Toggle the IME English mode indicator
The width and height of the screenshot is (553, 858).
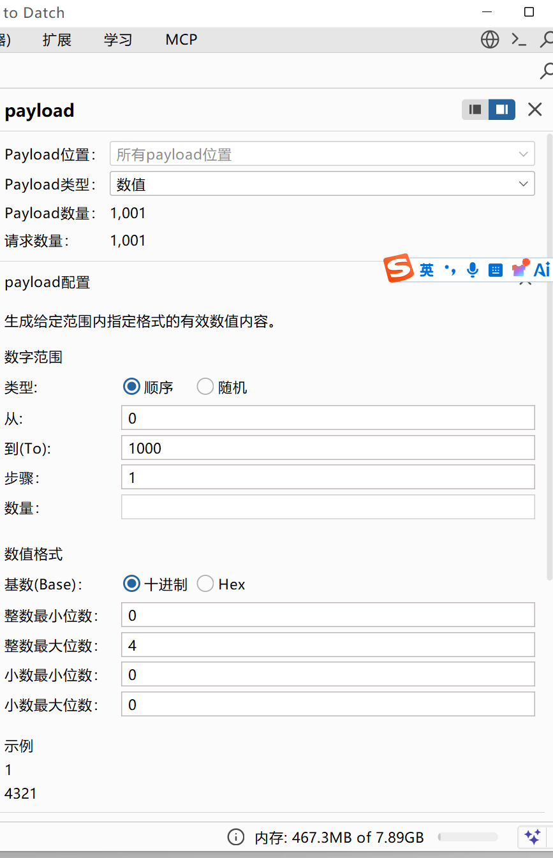427,270
